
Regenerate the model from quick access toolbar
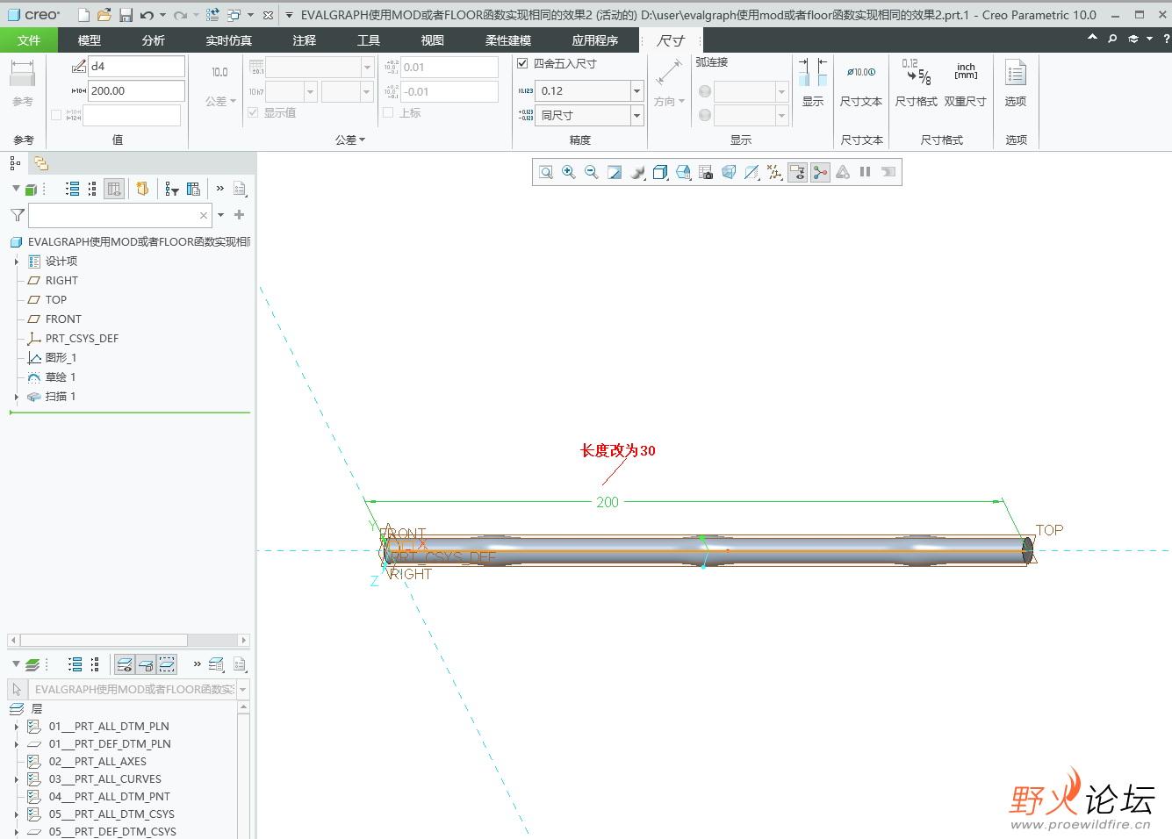coord(212,15)
